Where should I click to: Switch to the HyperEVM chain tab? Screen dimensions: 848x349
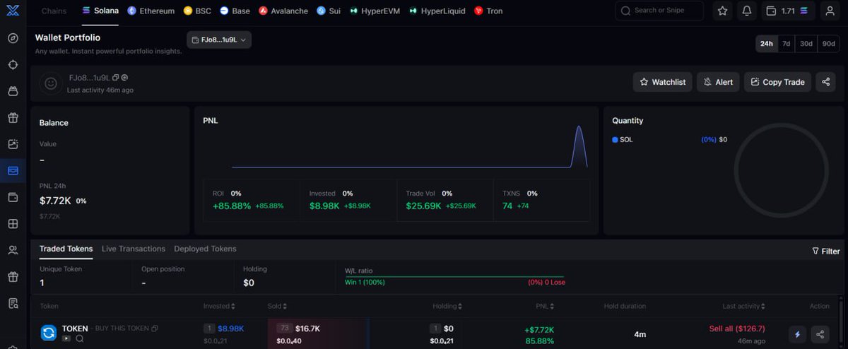(375, 11)
